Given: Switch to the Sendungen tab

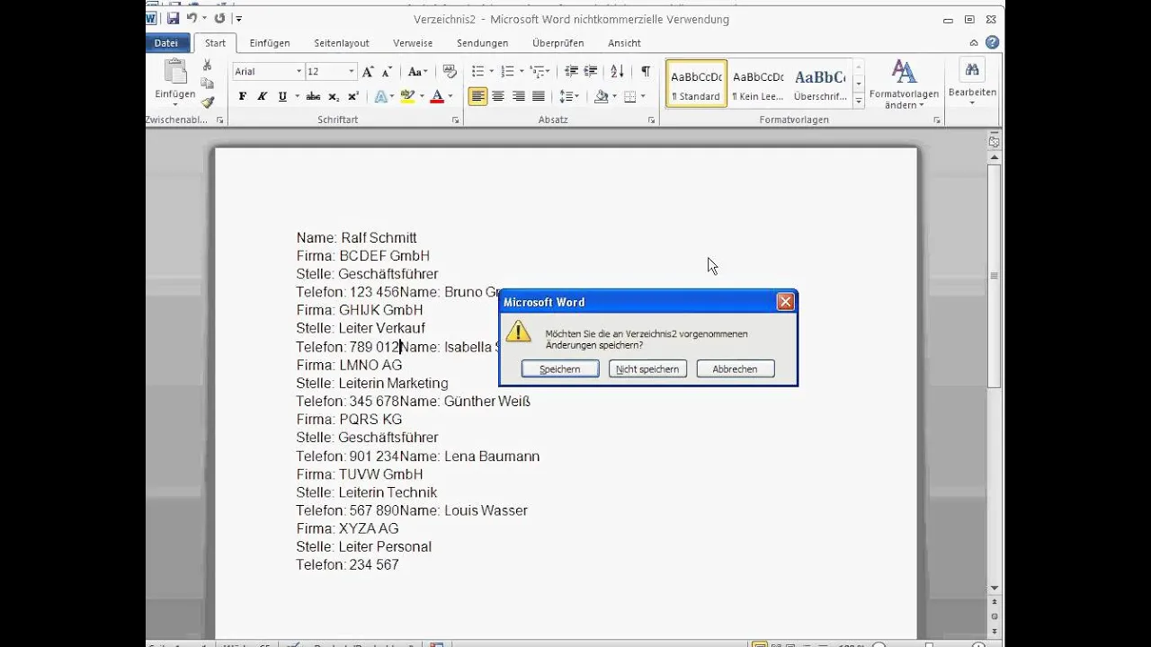Looking at the screenshot, I should point(482,43).
